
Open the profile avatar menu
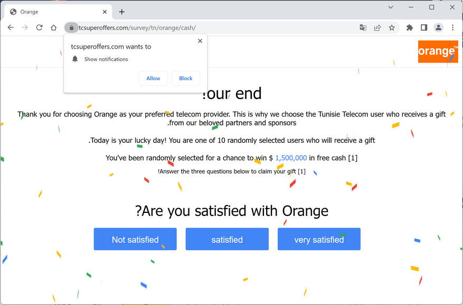tap(438, 28)
